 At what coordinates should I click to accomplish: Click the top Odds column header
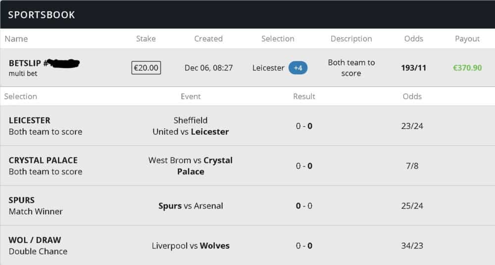pos(413,39)
